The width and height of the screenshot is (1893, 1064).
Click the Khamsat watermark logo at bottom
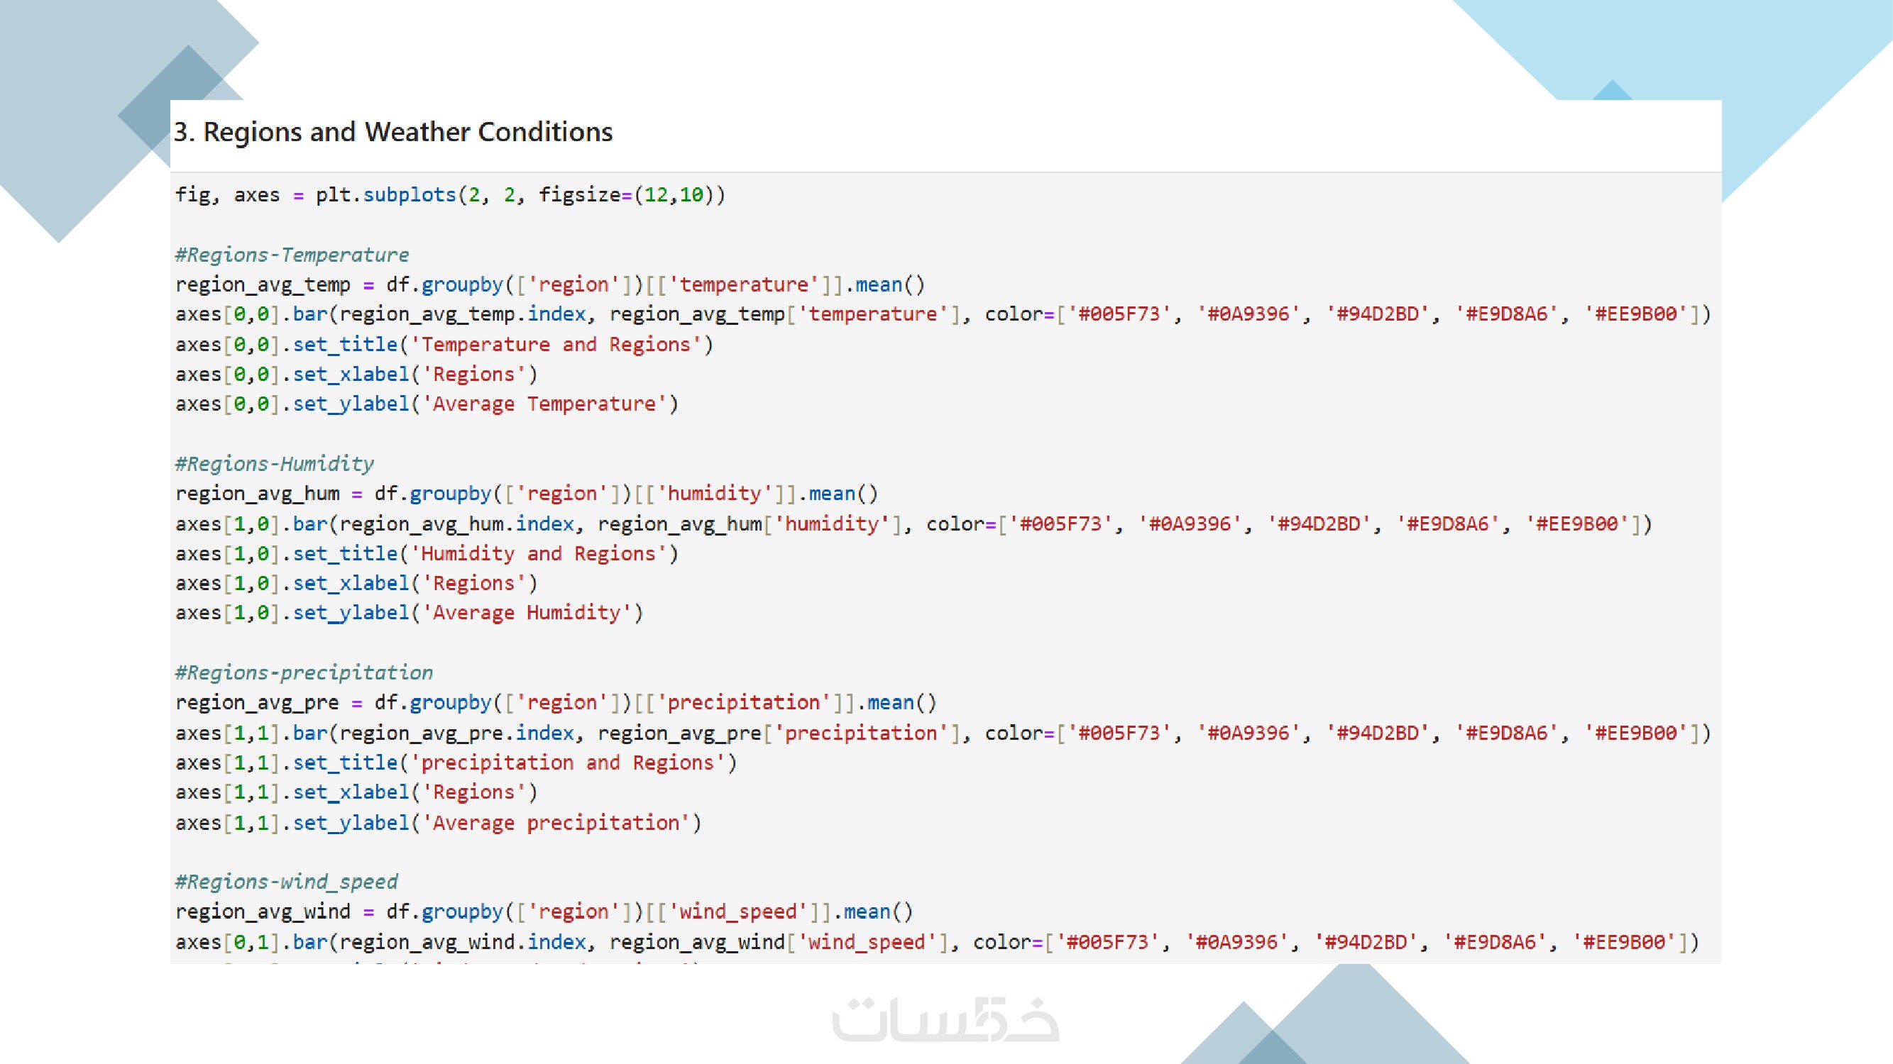pyautogui.click(x=945, y=1019)
